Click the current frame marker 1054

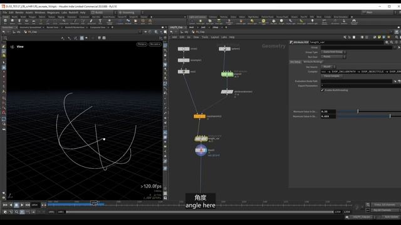point(94,202)
